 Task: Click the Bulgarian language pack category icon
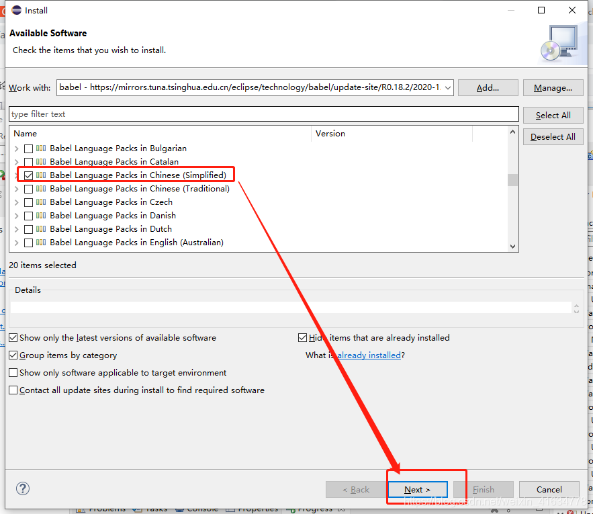coord(41,148)
